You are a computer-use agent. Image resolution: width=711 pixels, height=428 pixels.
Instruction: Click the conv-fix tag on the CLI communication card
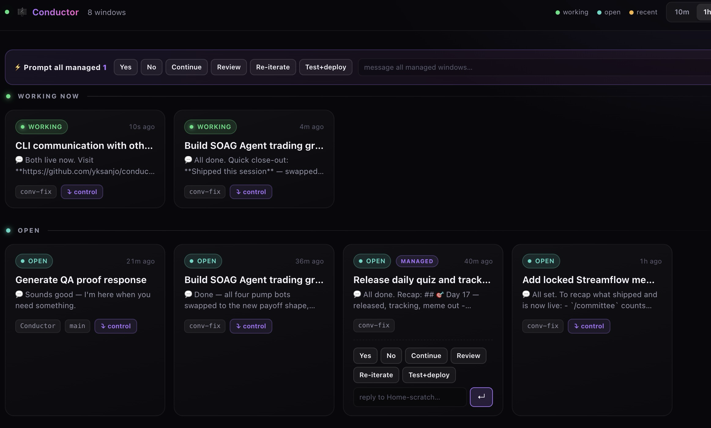click(36, 192)
